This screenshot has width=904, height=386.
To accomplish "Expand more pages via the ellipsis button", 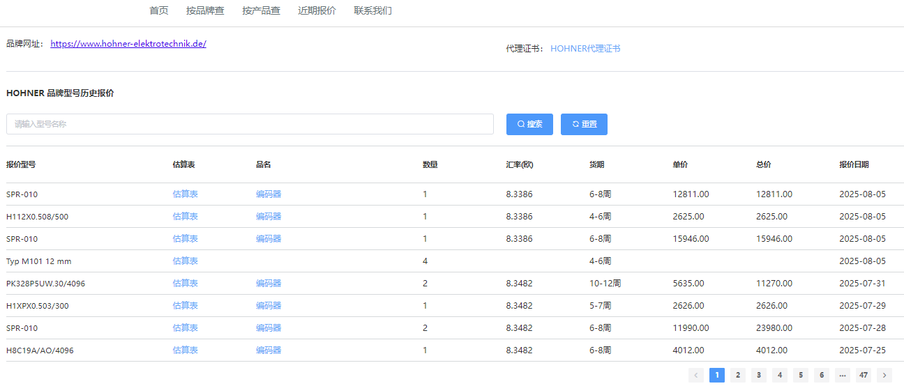I will point(843,375).
